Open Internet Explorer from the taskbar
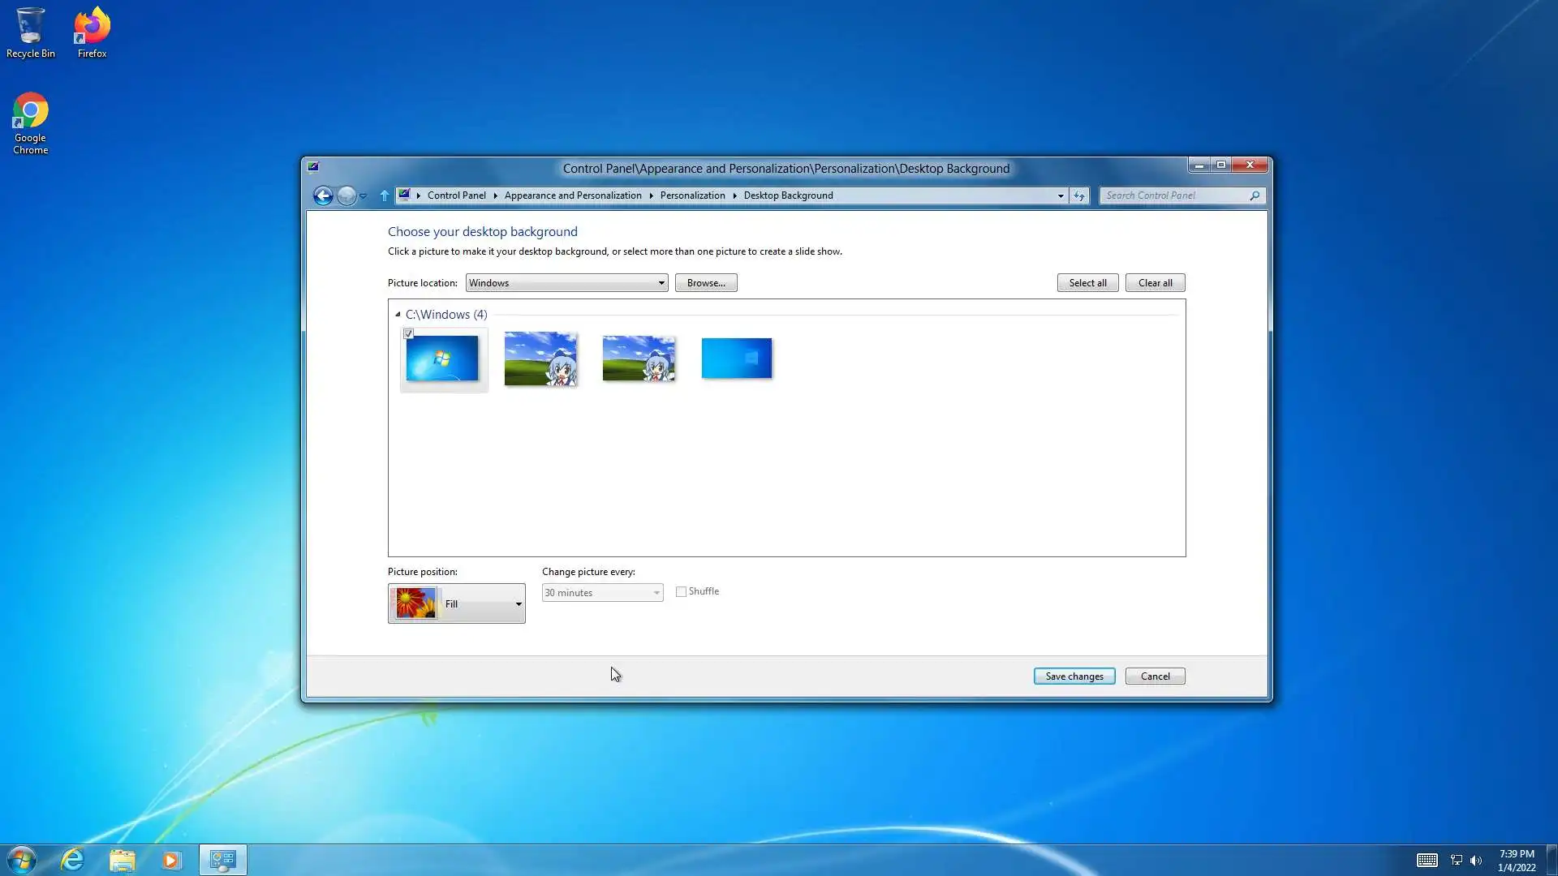 [73, 860]
